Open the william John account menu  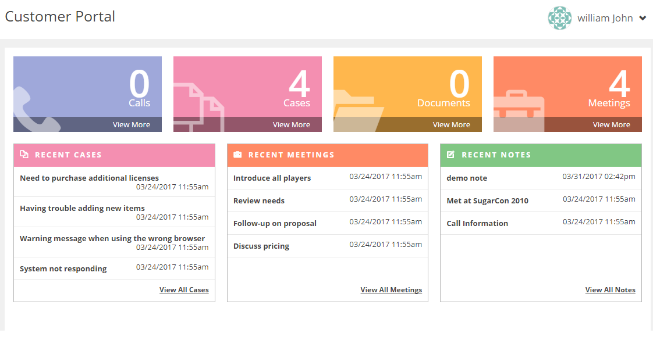coord(605,18)
